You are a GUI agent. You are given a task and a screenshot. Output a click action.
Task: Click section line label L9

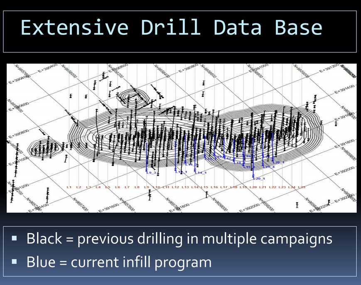pos(147,187)
